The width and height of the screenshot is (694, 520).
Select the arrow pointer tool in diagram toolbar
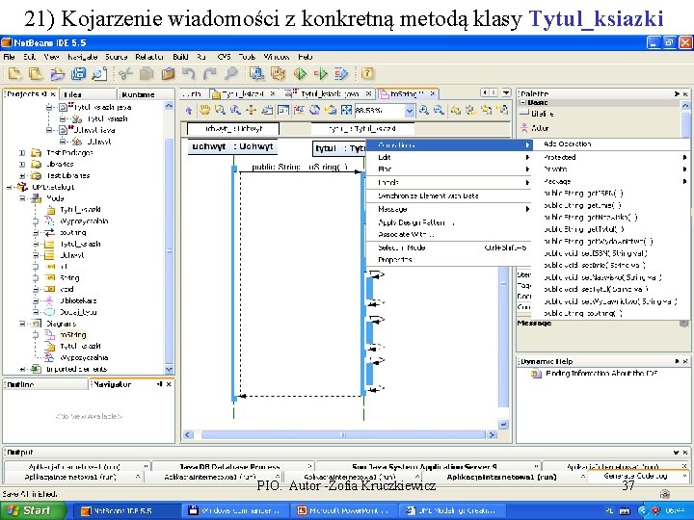point(189,110)
